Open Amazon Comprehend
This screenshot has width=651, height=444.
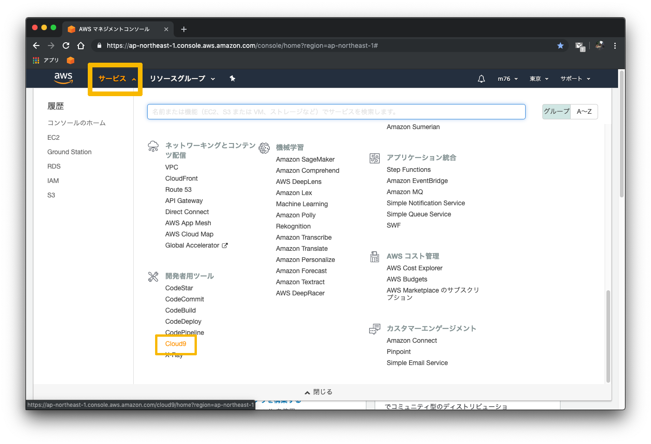307,170
